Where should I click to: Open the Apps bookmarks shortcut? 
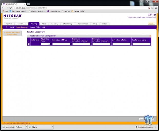pos(5,11)
